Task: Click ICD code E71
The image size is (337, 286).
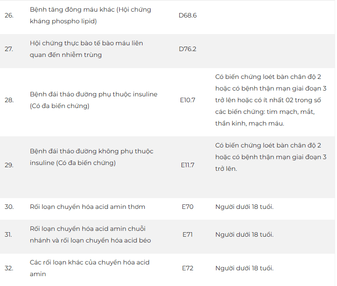Action: tap(187, 234)
